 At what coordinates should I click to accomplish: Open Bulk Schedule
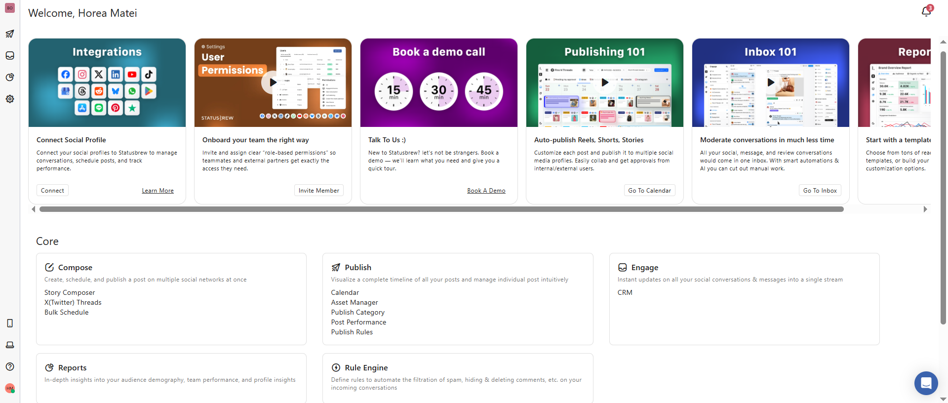point(67,312)
